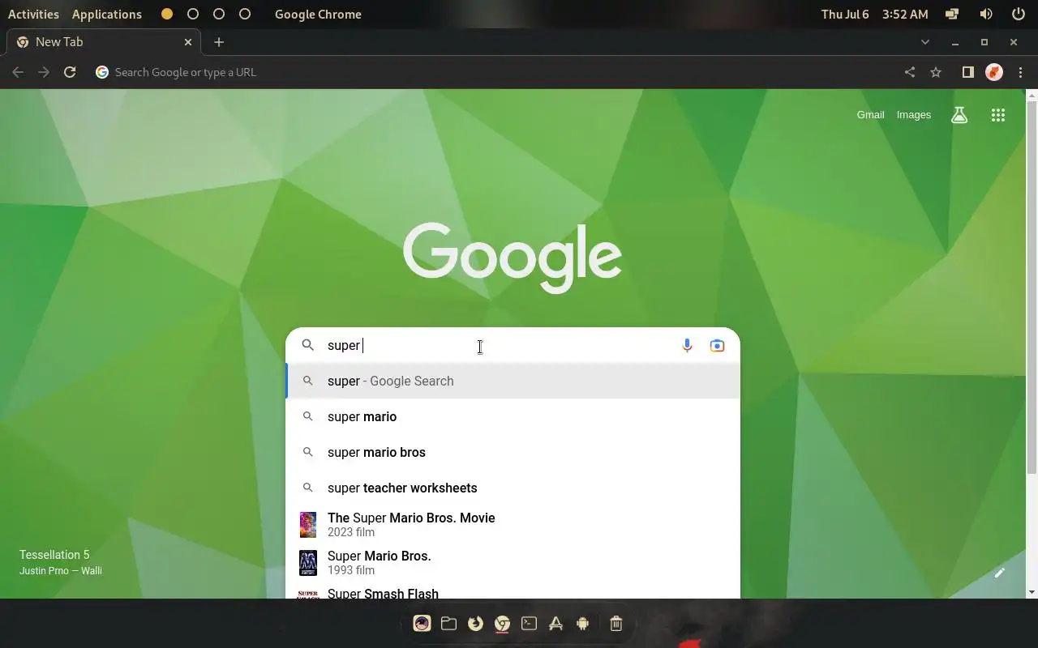Open the fonts 'A' app in dock
The height and width of the screenshot is (648, 1038).
tap(555, 623)
